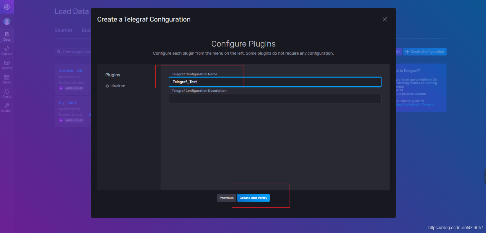The width and height of the screenshot is (486, 233).
Task: Click Create Configuration button behind dialog
Action: tap(425, 52)
